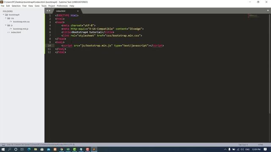Viewport: 271px width, 152px height.
Task: Open the green C app in taskbar
Action: 75,149
